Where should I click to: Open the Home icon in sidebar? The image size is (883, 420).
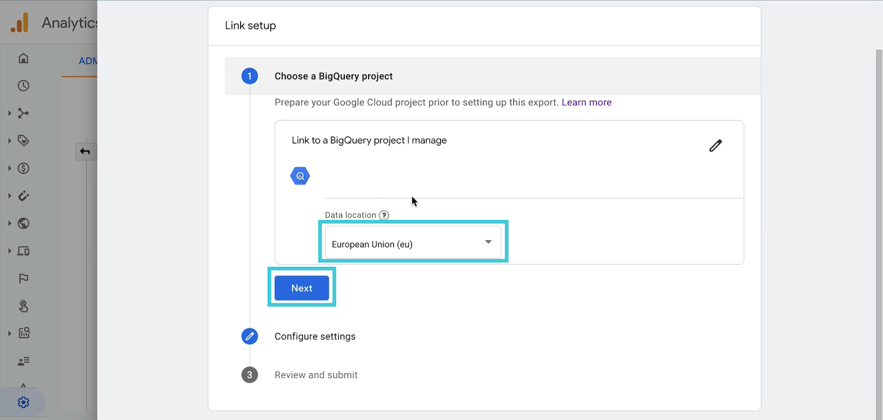tap(23, 58)
